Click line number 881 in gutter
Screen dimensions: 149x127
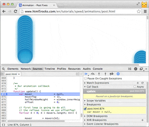tap(4, 113)
